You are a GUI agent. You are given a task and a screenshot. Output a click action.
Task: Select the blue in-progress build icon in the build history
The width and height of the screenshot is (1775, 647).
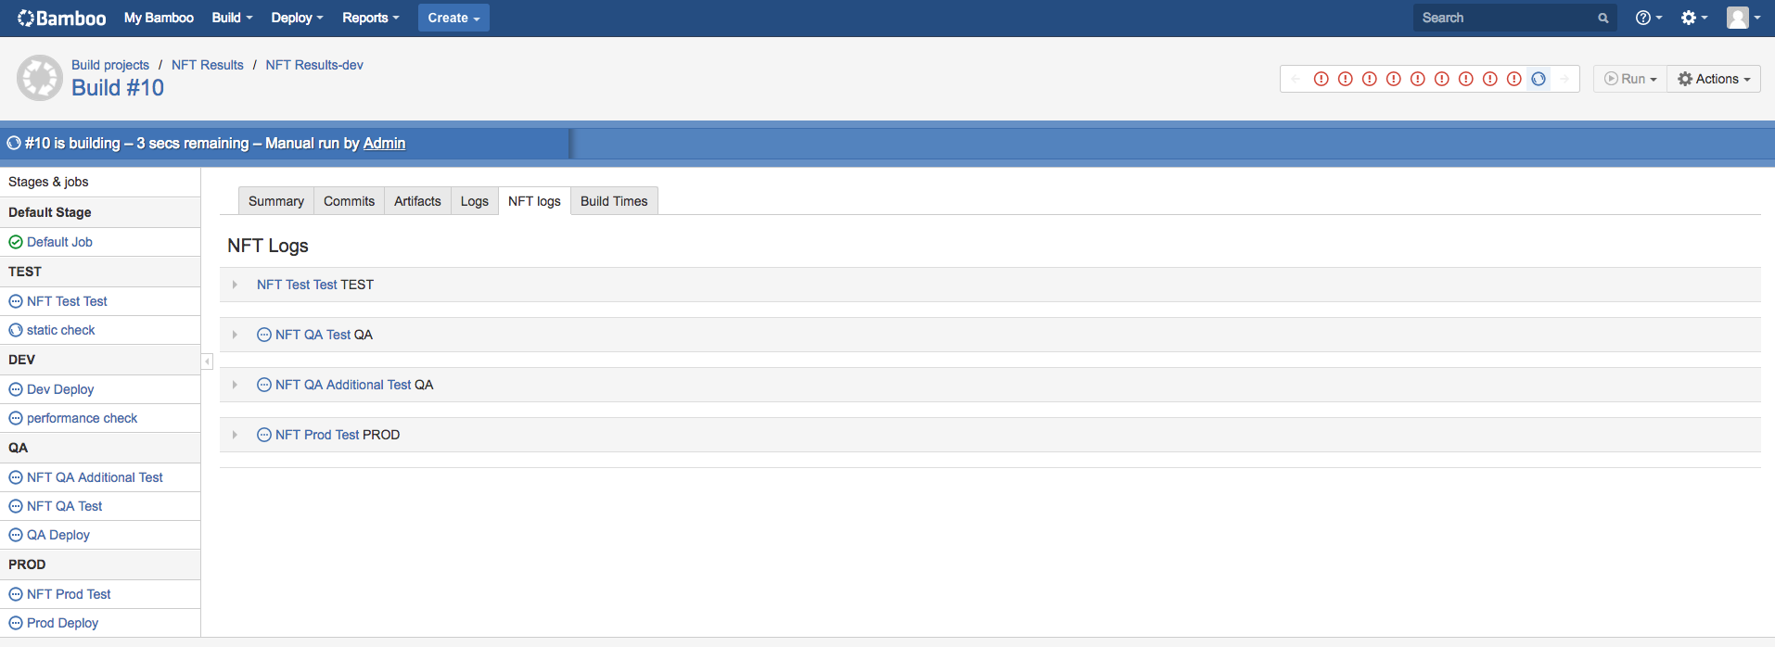[x=1539, y=79]
